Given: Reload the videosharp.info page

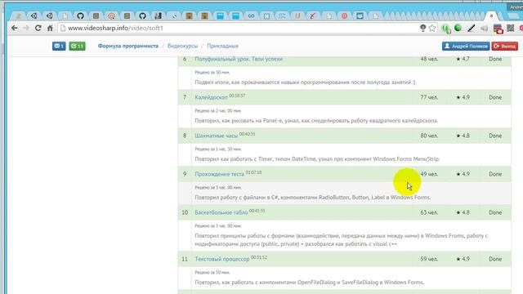Looking at the screenshot, I should 38,29.
